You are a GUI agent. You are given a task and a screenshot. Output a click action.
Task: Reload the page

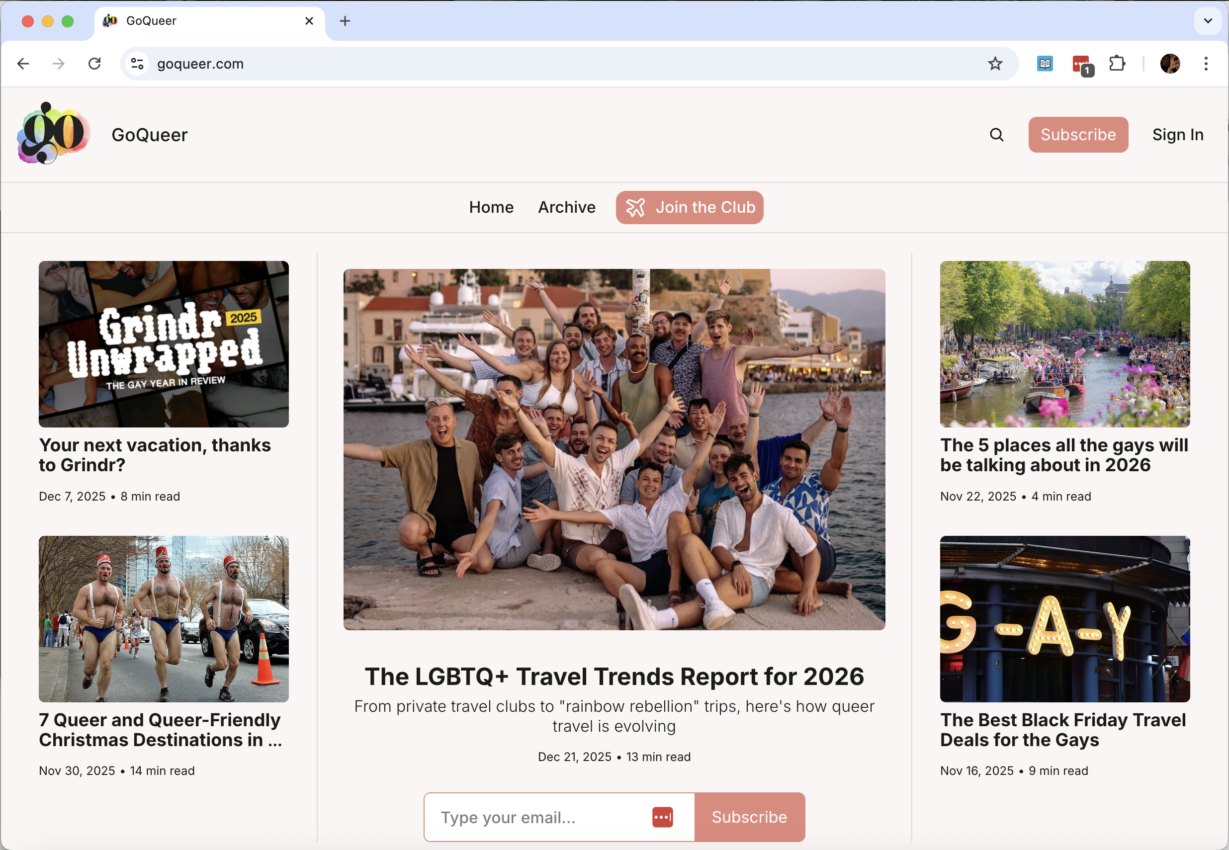click(x=95, y=64)
